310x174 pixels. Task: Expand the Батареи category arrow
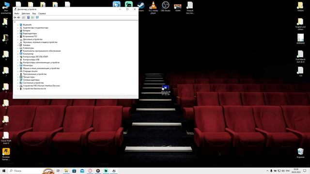(x=18, y=30)
